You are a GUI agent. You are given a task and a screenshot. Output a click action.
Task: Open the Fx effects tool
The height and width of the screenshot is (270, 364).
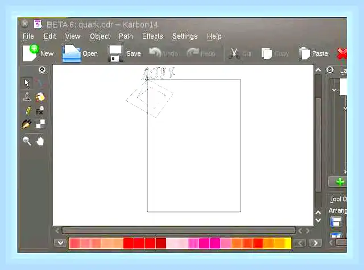coord(40,111)
